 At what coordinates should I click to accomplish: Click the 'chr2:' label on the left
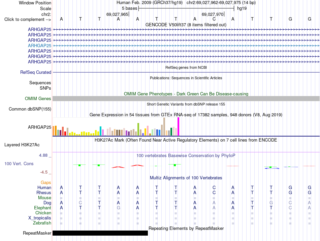[46, 14]
